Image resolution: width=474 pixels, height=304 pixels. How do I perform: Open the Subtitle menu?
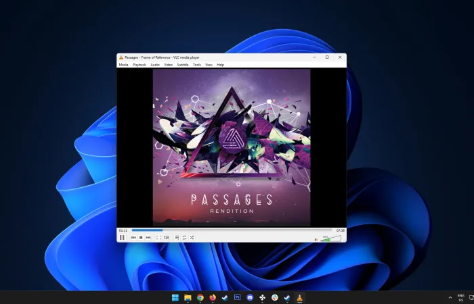(x=183, y=65)
